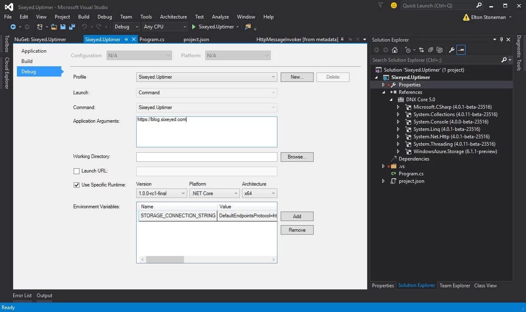Click the Find in Files toolbar icon
Image resolution: width=526 pixels, height=312 pixels.
(x=248, y=27)
